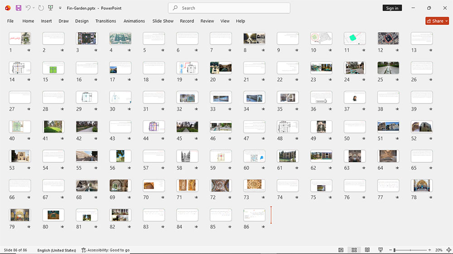
Task: Expand Customize Quick Access Toolbar dropdown
Action: tap(60, 8)
